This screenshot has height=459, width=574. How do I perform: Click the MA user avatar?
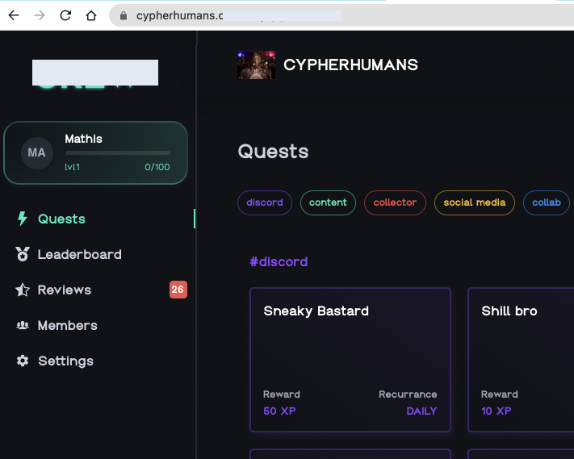[x=37, y=153]
